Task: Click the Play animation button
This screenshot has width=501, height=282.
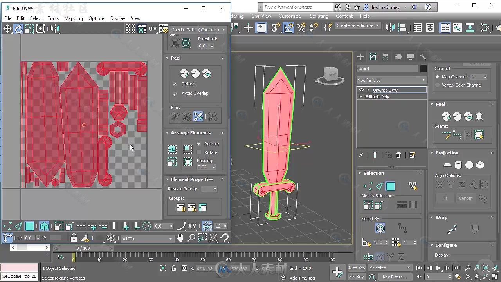Action: pos(438,268)
